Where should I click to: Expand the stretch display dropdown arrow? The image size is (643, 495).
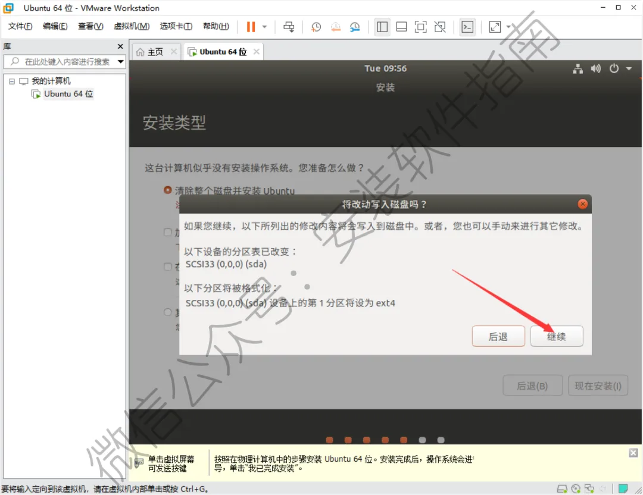click(x=508, y=27)
